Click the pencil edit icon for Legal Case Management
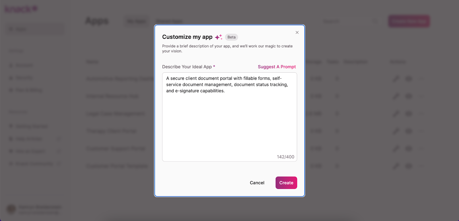 click(x=396, y=114)
